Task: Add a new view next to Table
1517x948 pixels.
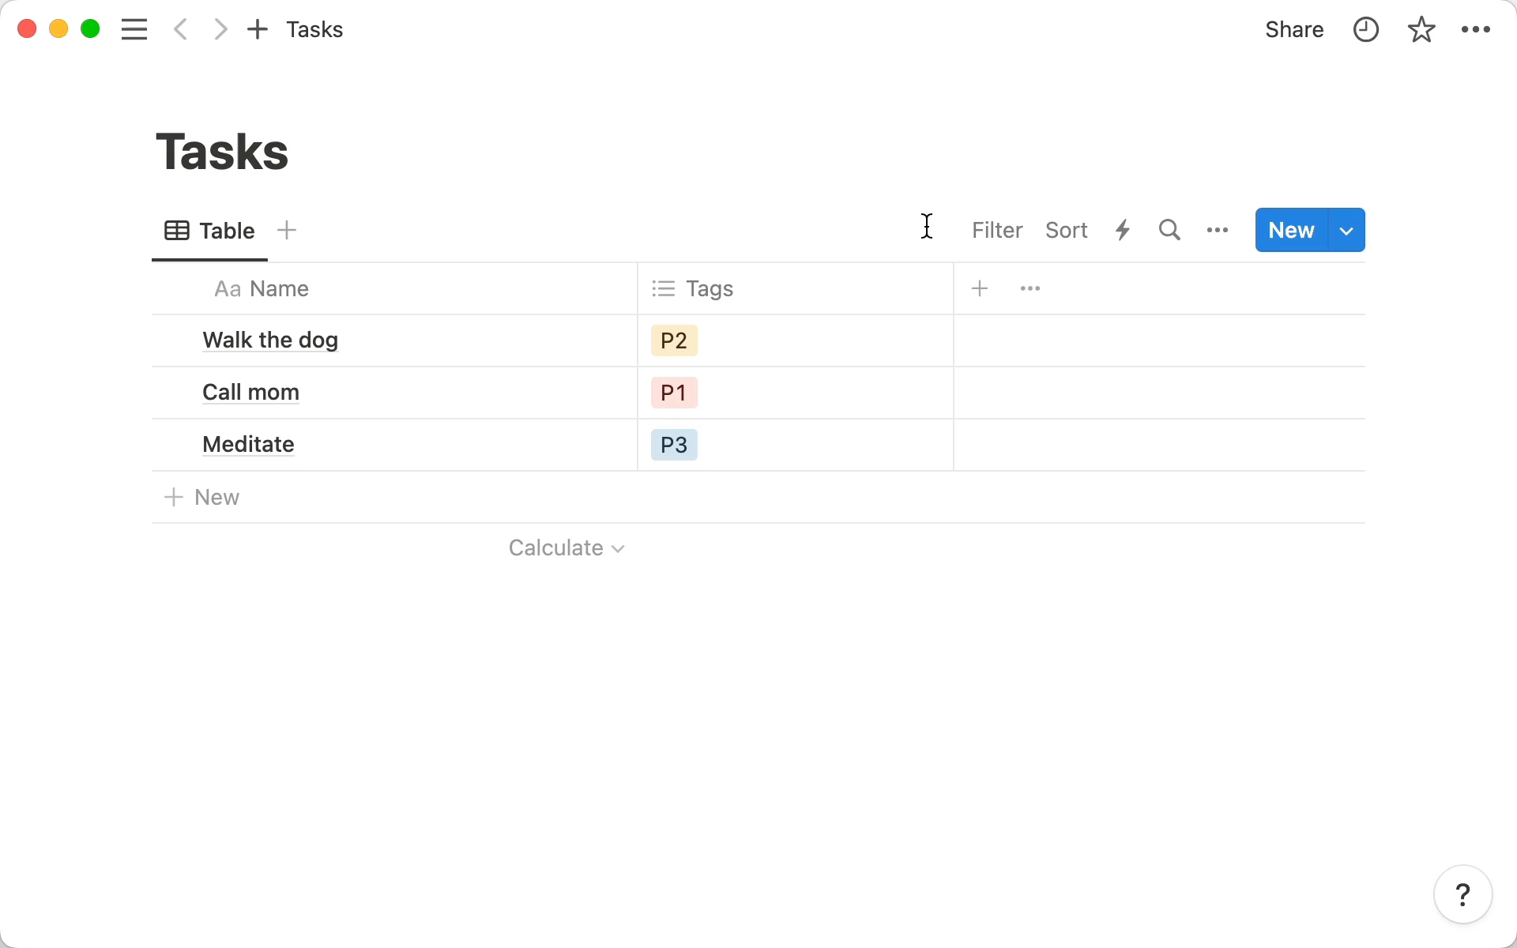Action: pyautogui.click(x=287, y=230)
